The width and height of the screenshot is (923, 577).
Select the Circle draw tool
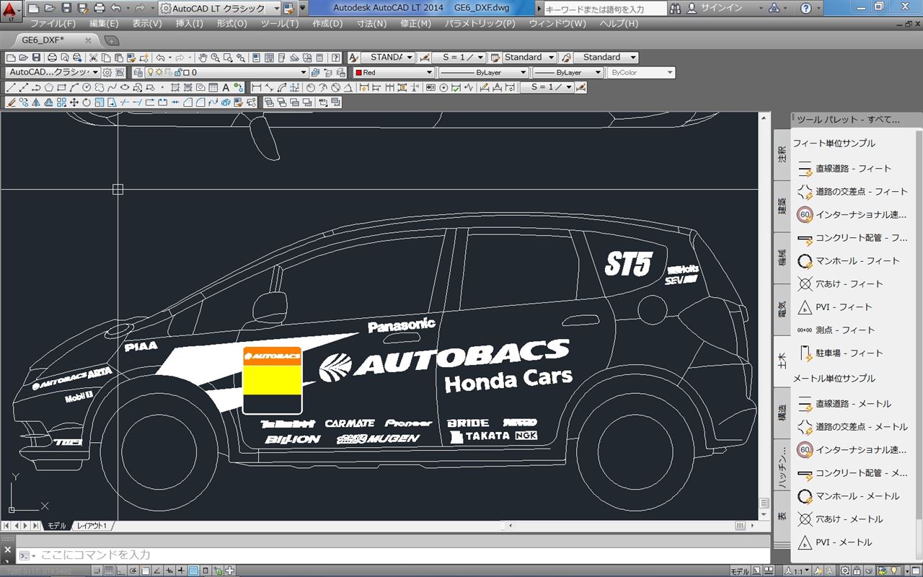(x=87, y=87)
